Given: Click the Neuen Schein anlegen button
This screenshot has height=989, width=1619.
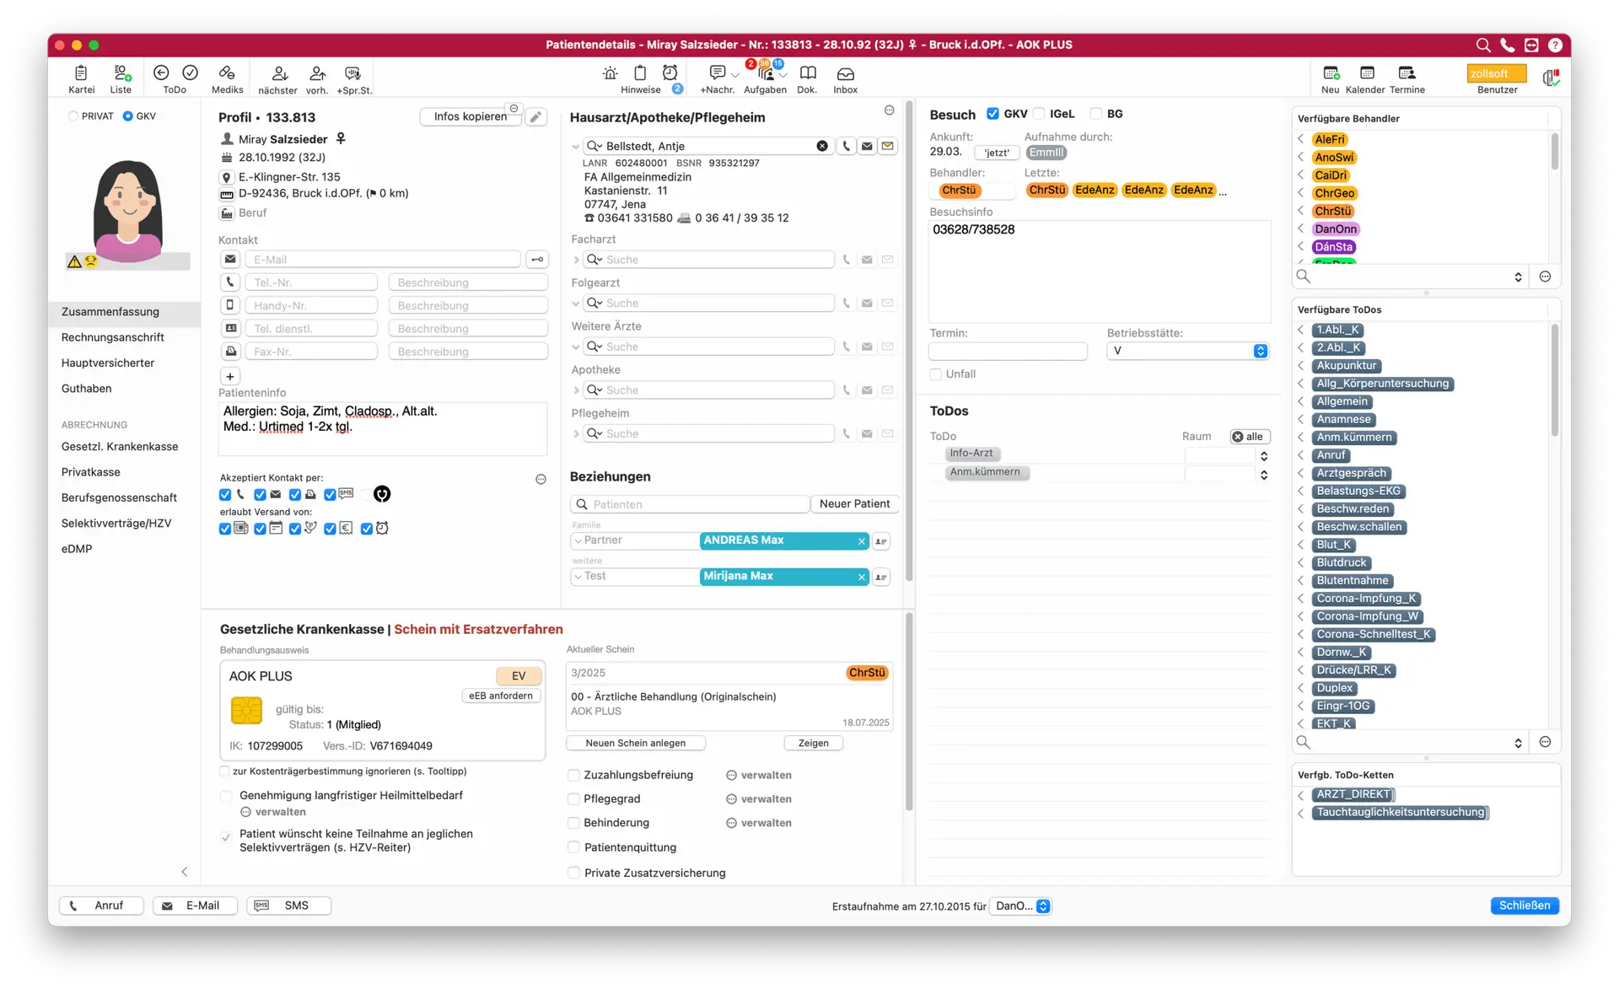Looking at the screenshot, I should 636,743.
